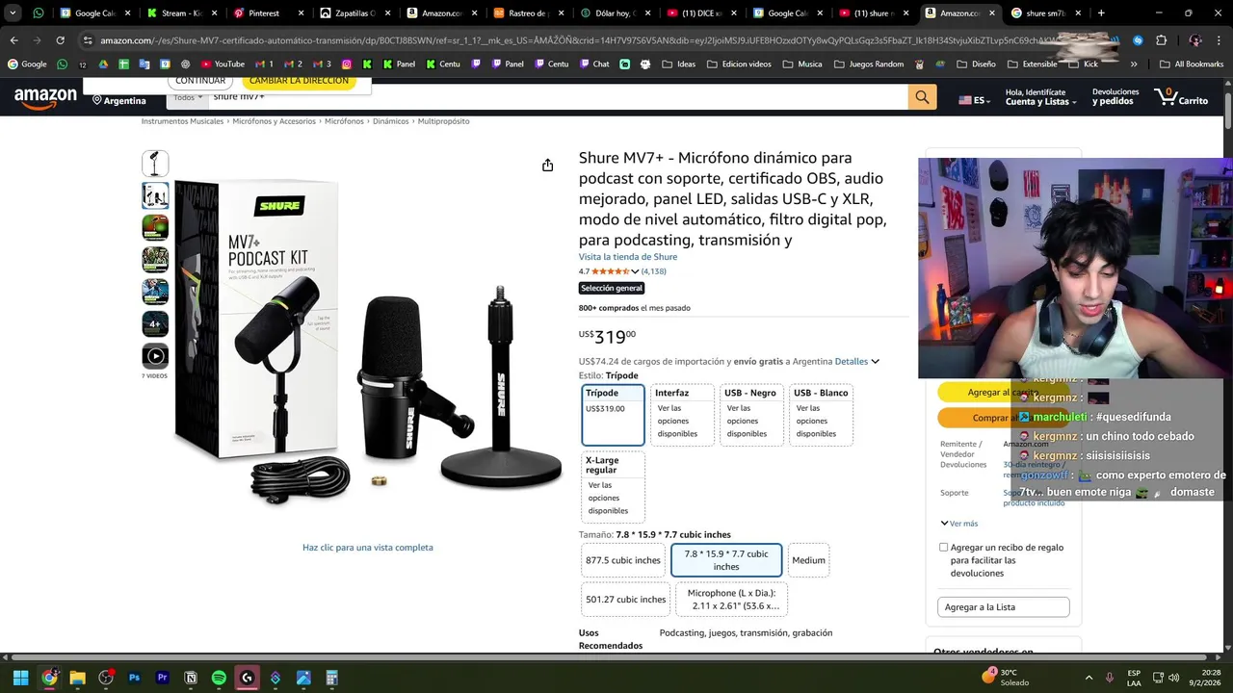Click the Amazon logo to go home

pyautogui.click(x=45, y=97)
